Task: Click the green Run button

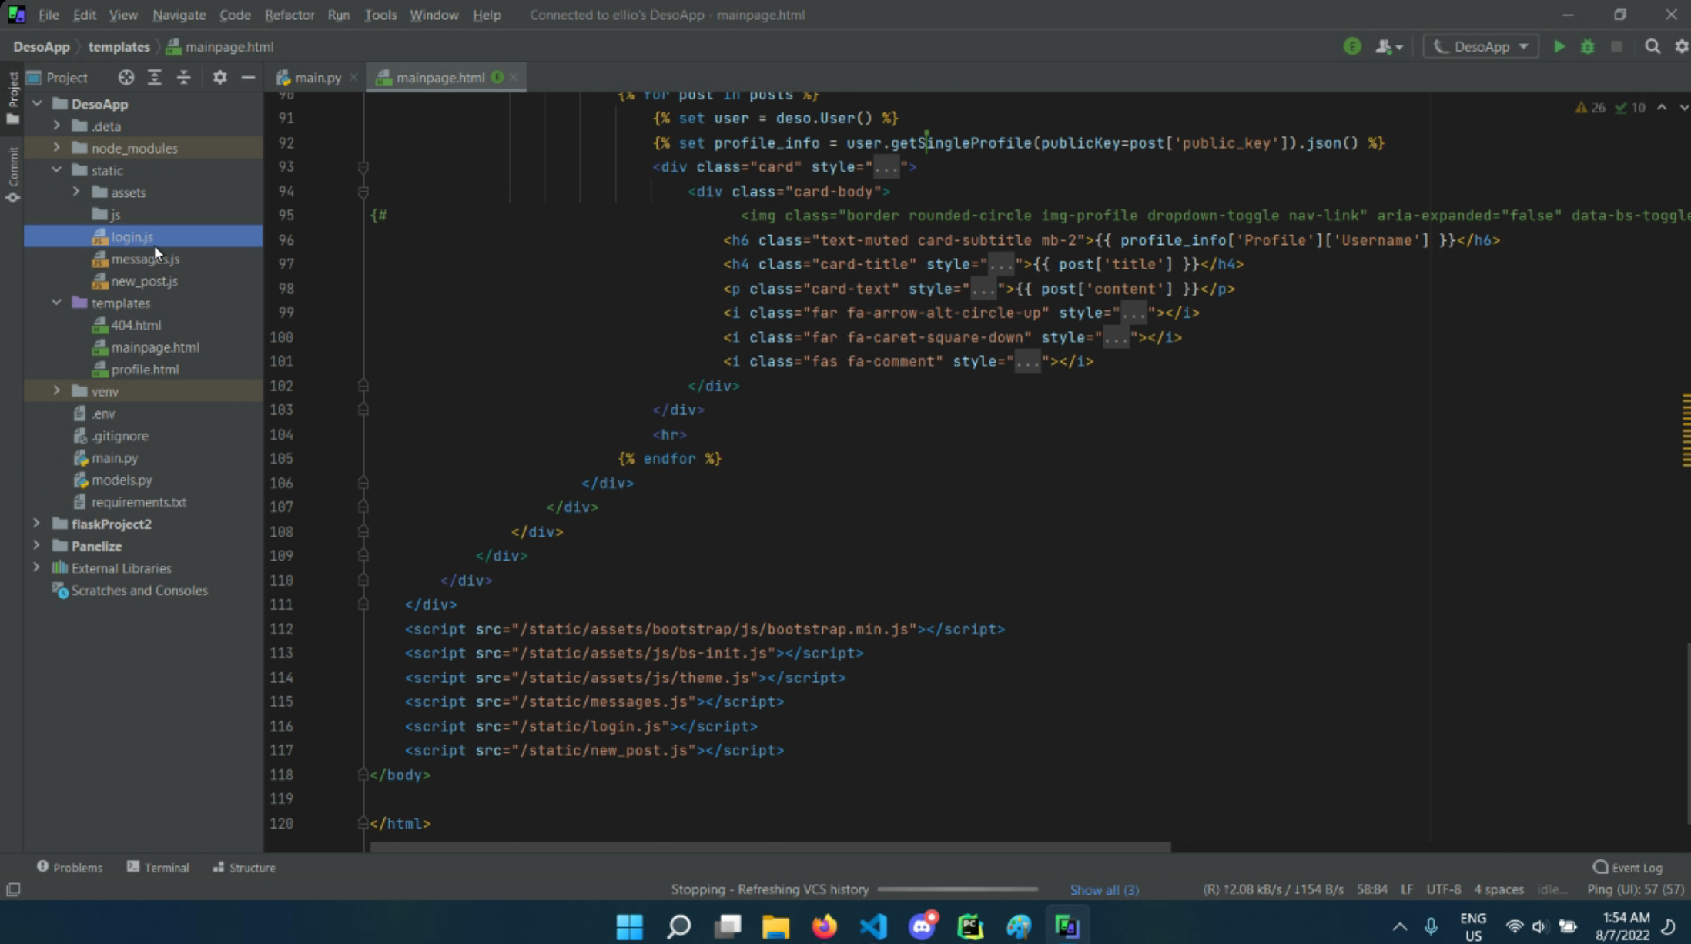Action: (1559, 46)
